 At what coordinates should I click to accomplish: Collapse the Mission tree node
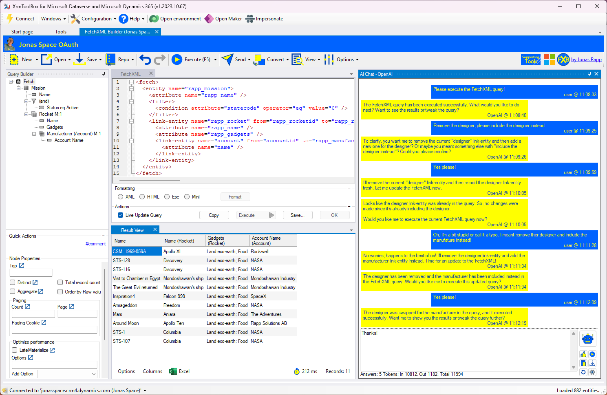point(18,88)
